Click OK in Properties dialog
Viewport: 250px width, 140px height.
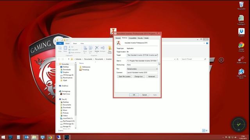coord(134,95)
